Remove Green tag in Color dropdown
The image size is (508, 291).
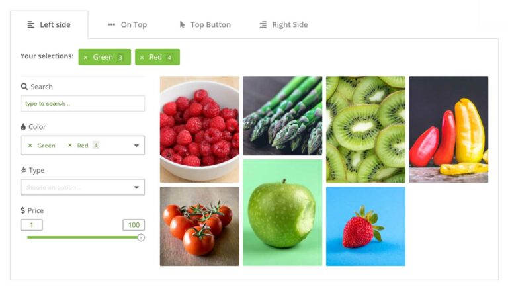(x=30, y=145)
